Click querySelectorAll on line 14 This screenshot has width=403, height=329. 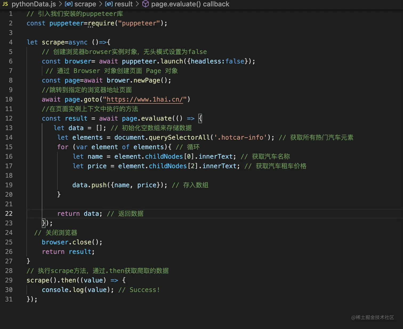pyautogui.click(x=179, y=138)
